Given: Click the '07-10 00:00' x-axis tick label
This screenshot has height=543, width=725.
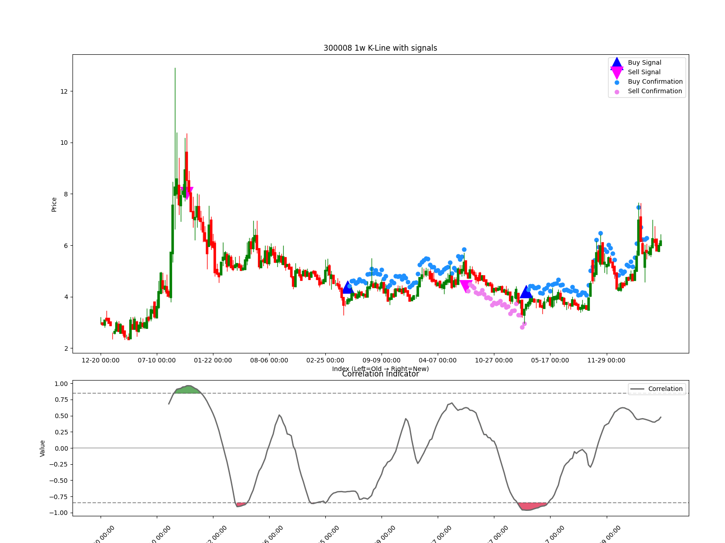Looking at the screenshot, I should click(x=157, y=361).
